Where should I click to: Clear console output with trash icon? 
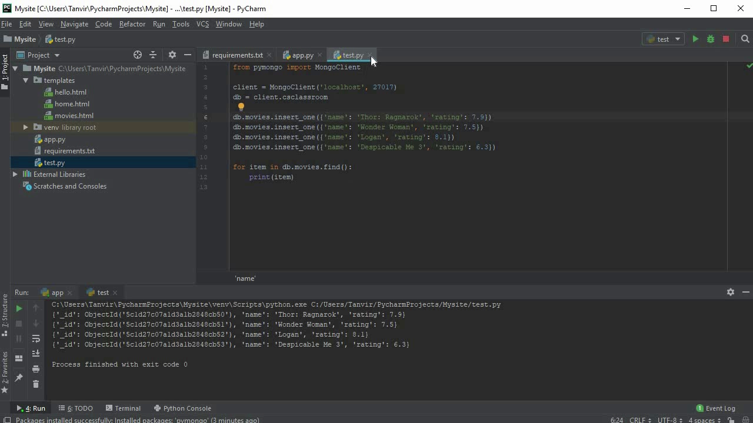(36, 384)
